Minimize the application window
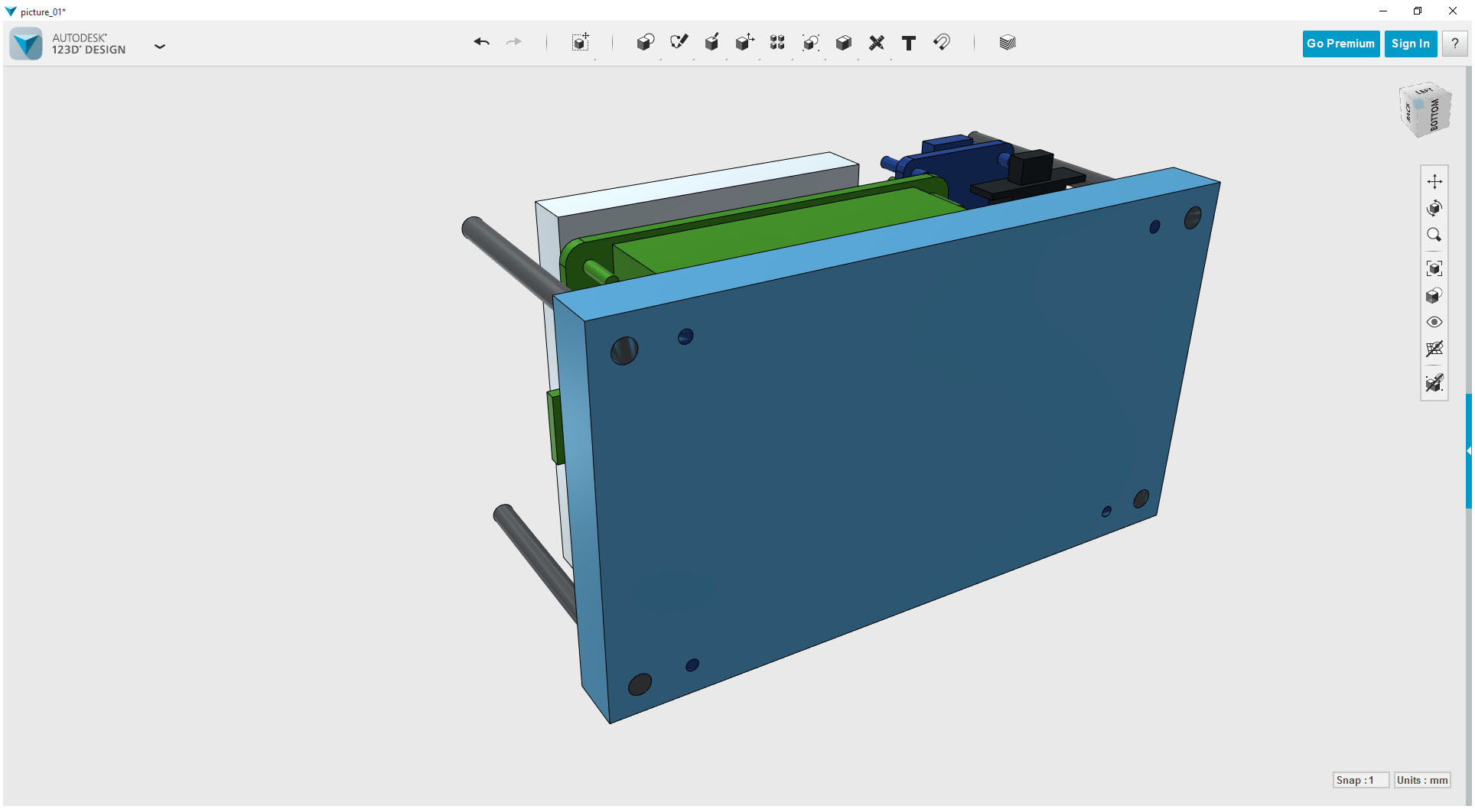Image resolution: width=1475 pixels, height=809 pixels. coord(1382,11)
